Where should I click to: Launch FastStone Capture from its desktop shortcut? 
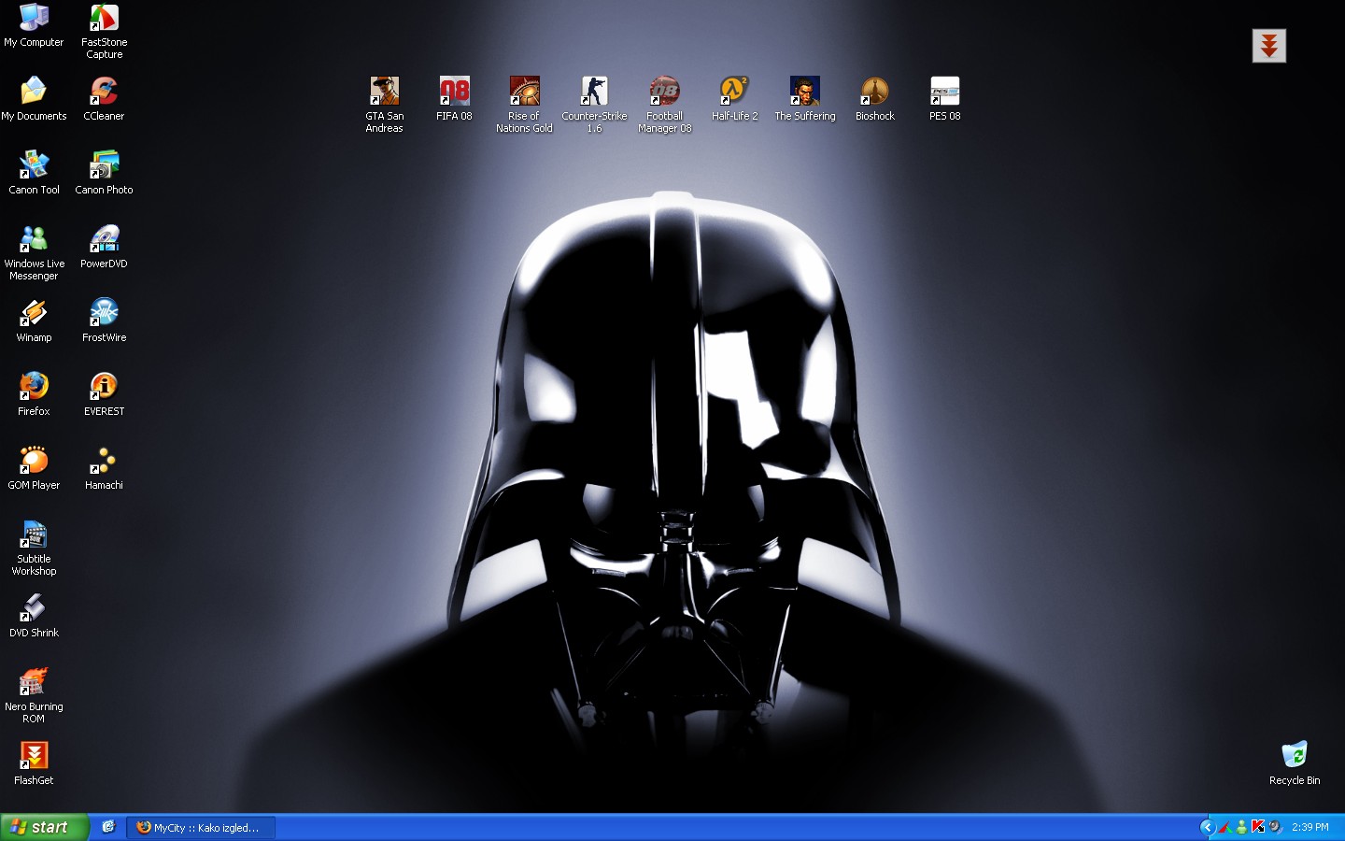104,31
